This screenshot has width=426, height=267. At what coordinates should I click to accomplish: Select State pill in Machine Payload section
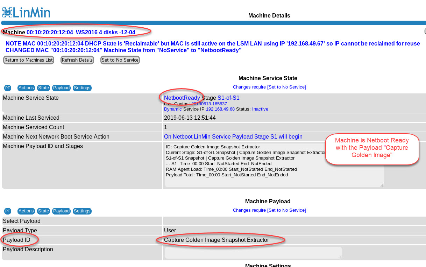(44, 211)
